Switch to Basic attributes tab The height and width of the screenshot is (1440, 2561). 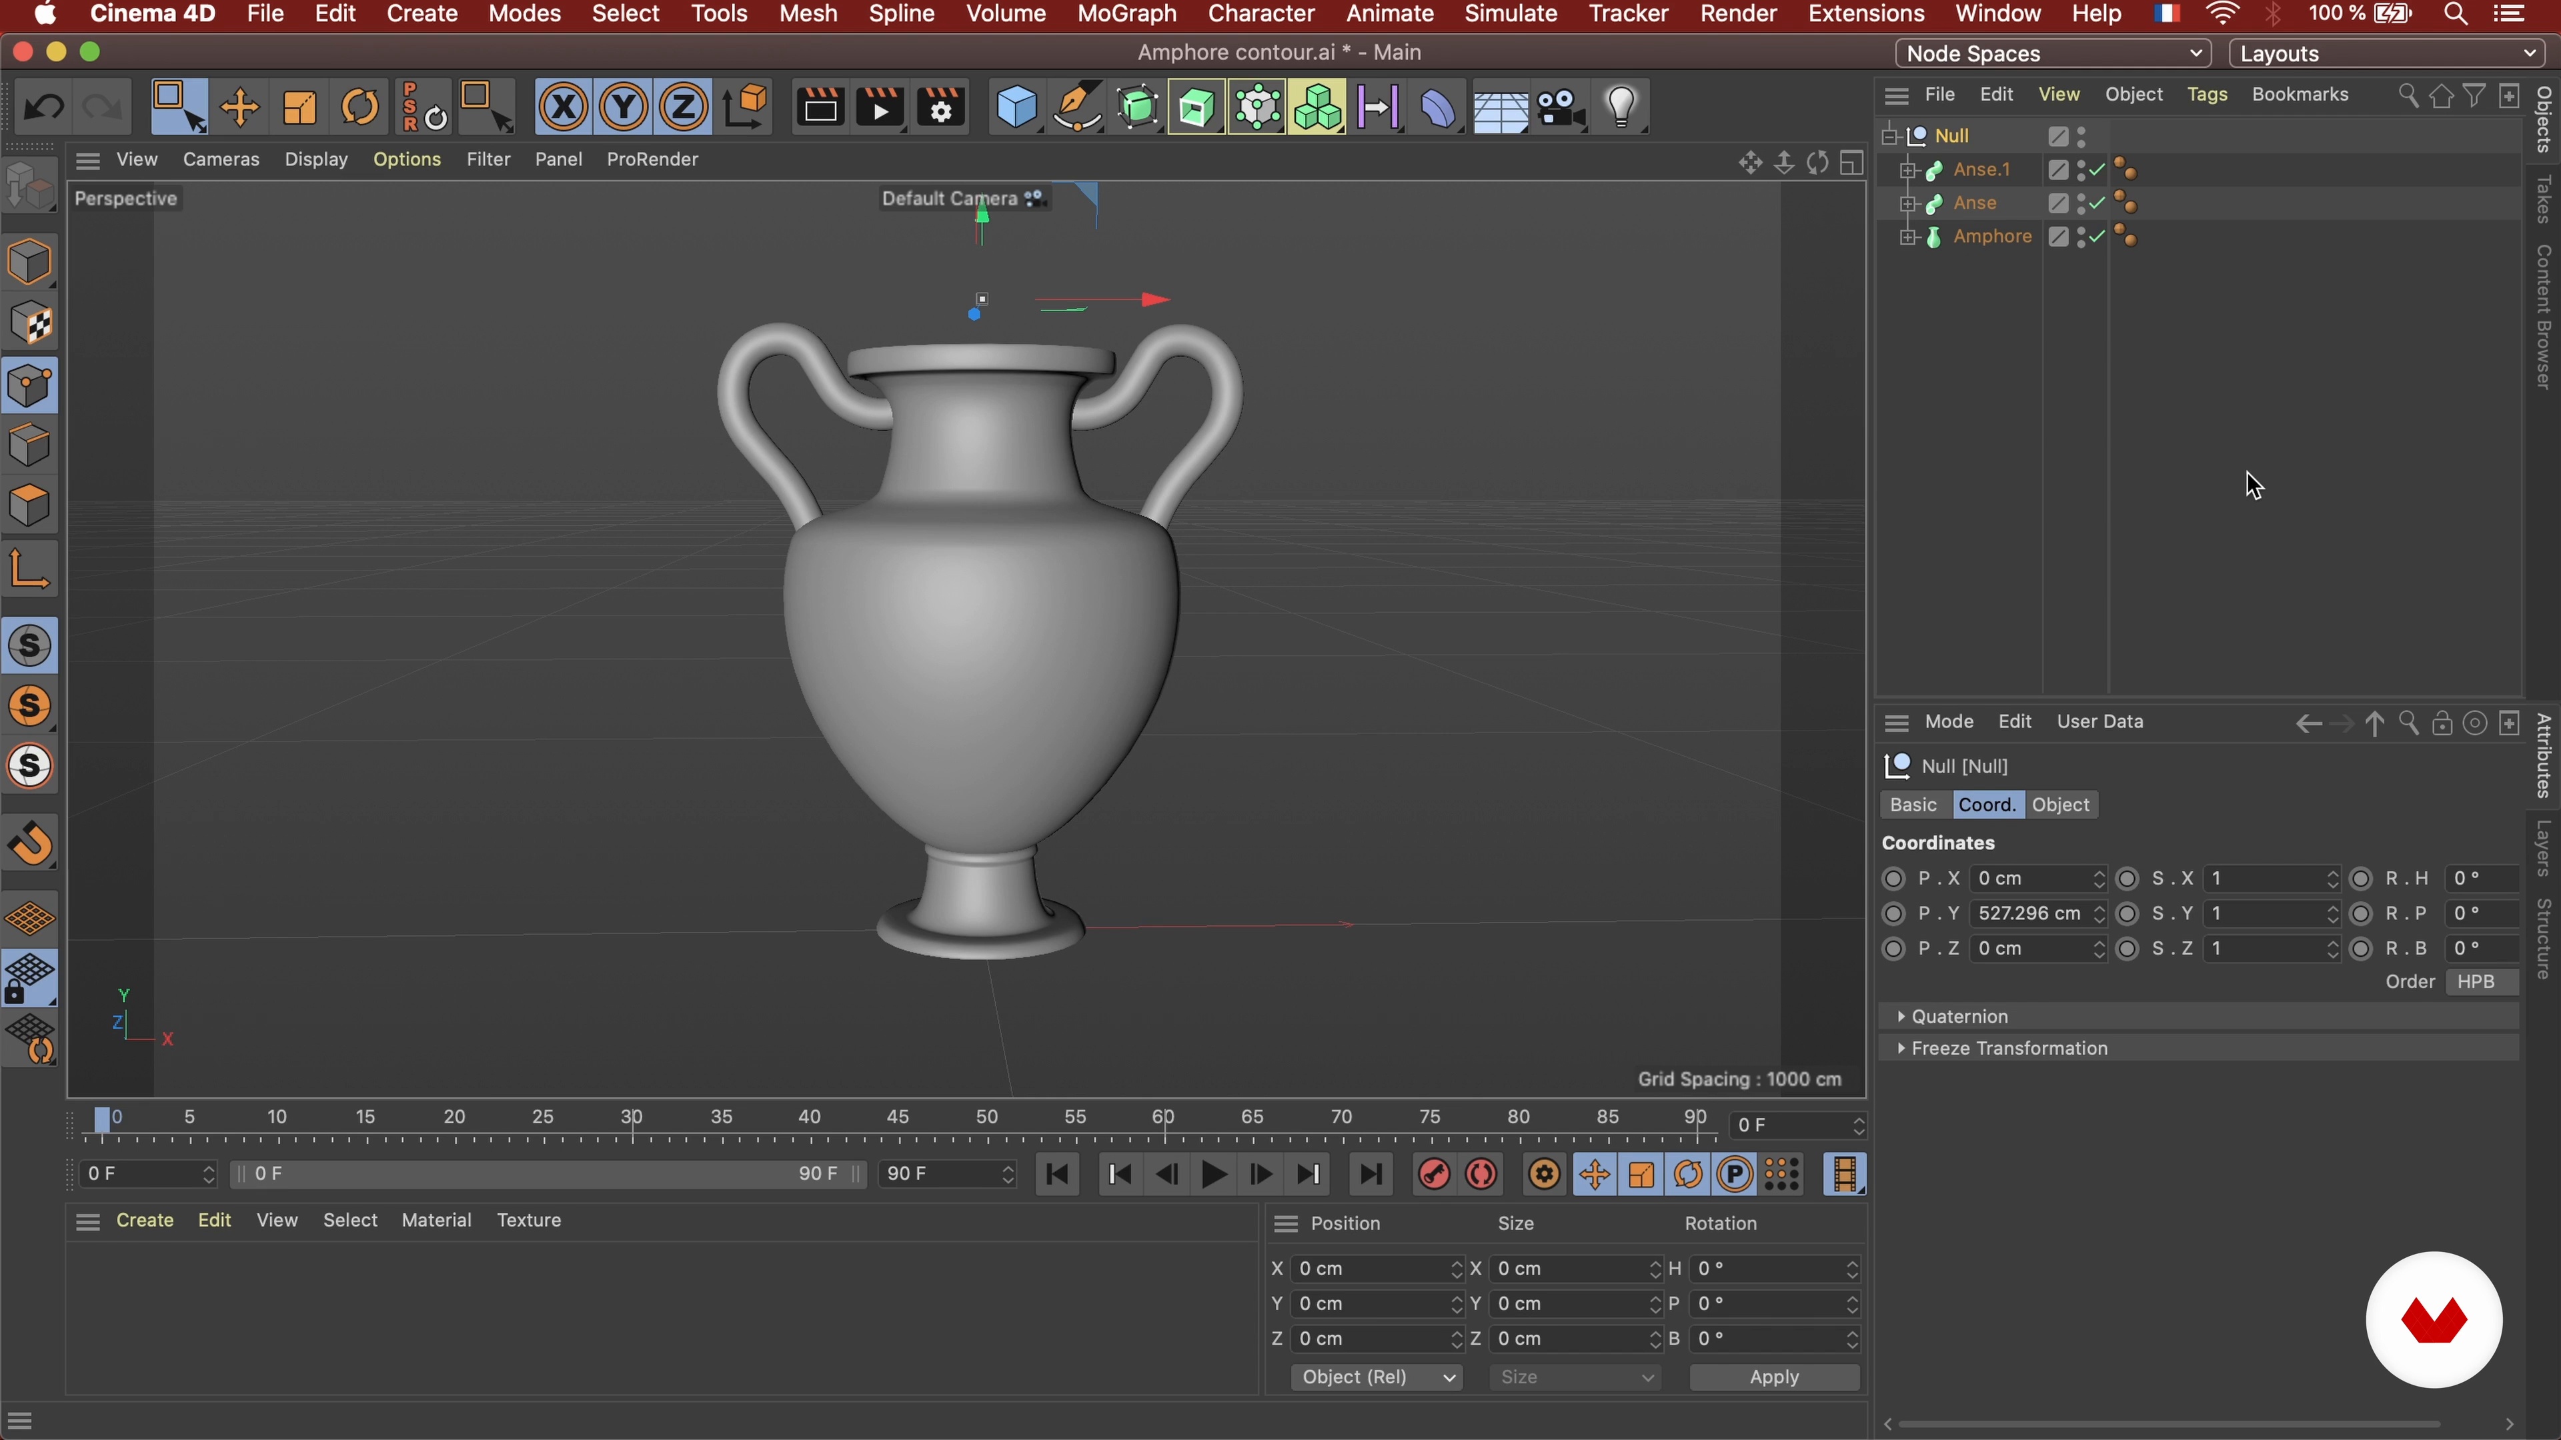pyautogui.click(x=1913, y=805)
